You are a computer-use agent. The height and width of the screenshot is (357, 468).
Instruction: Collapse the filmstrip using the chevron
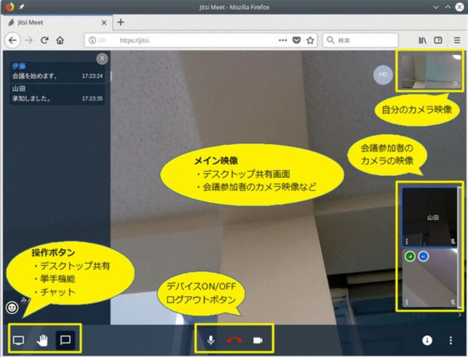459,314
